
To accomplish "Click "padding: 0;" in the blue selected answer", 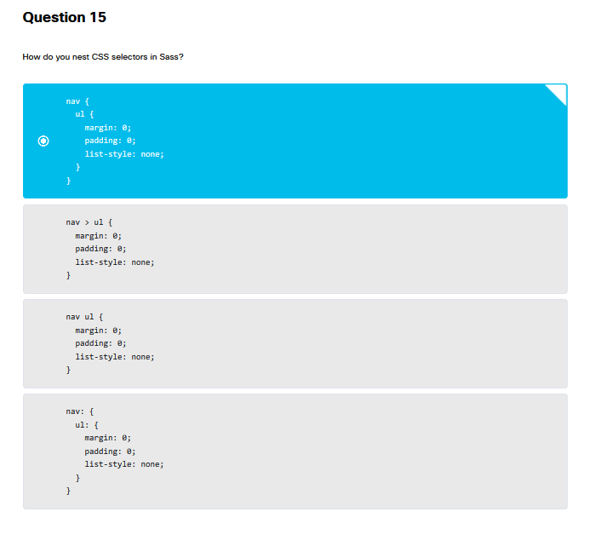I will tap(110, 141).
